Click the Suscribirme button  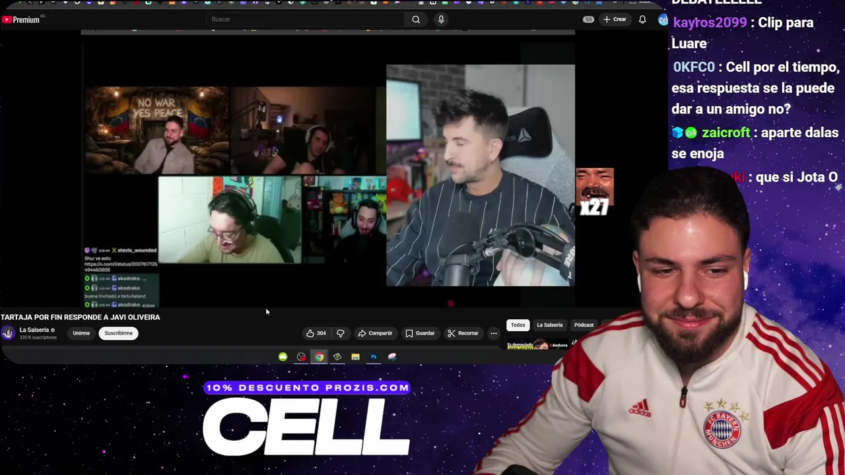[118, 333]
